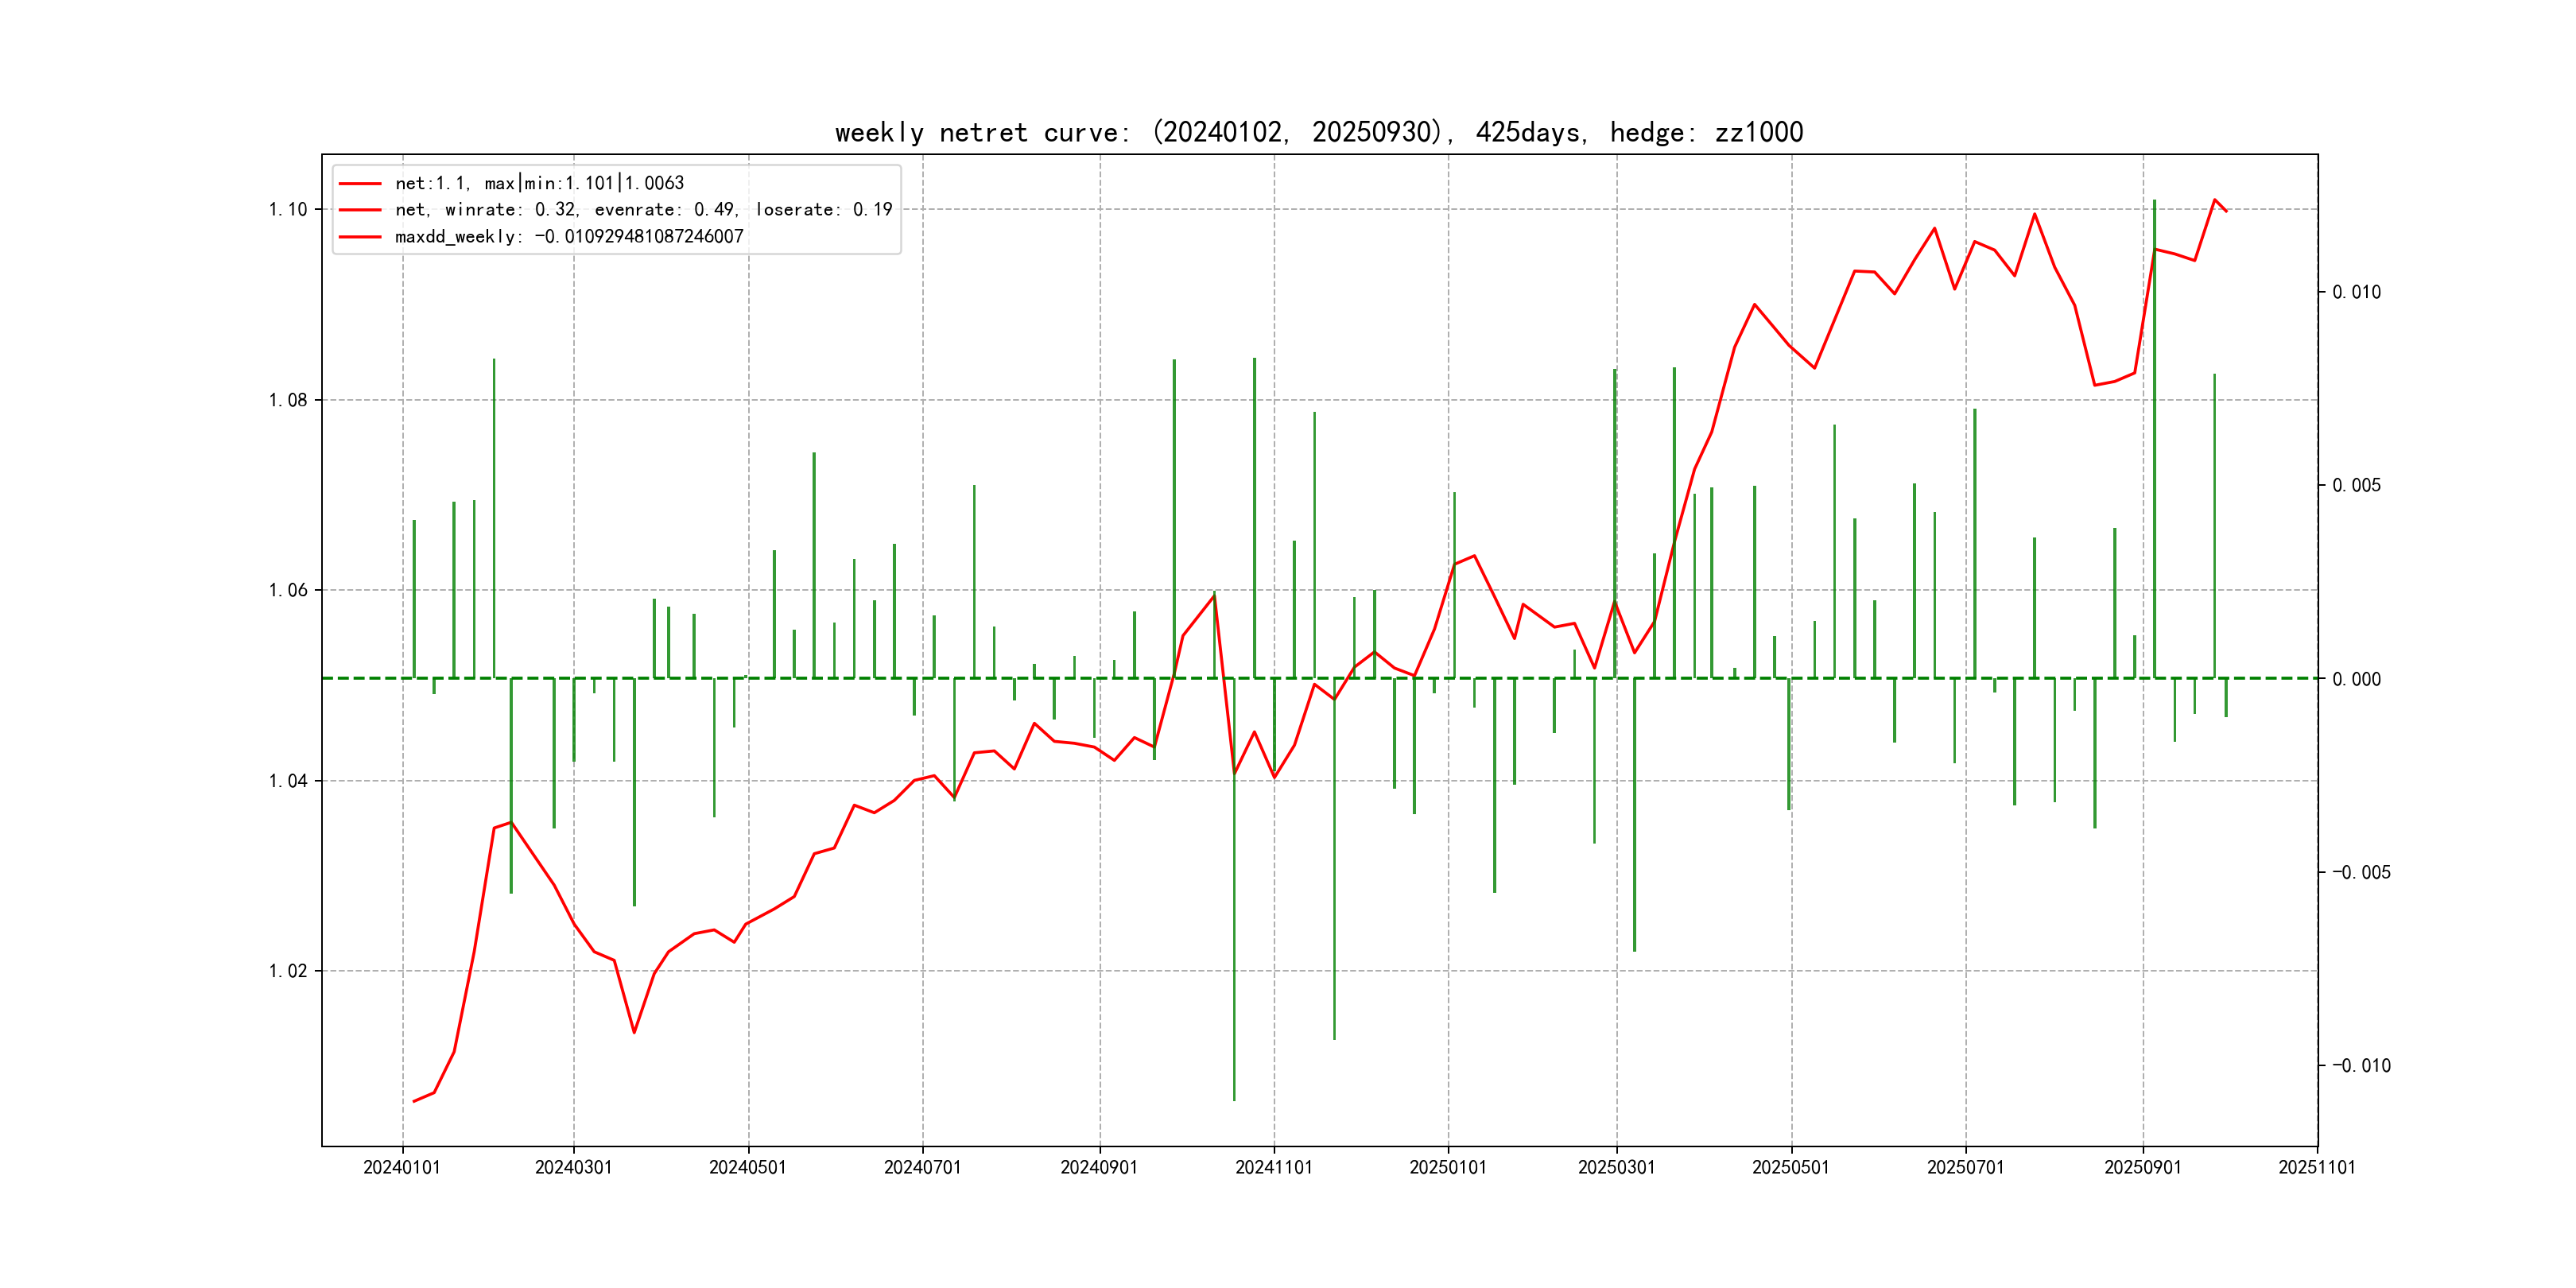Click the maxdd_weekly legend entry
Image resolution: width=2576 pixels, height=1288 pixels.
pos(569,237)
